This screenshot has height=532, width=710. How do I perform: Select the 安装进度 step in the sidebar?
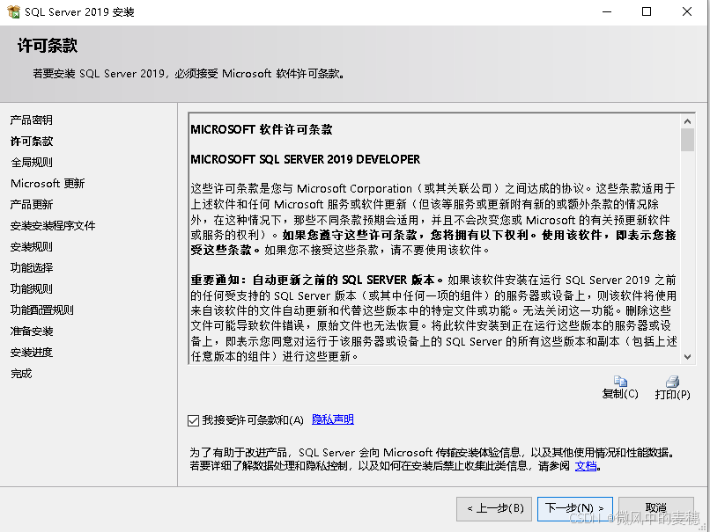click(x=32, y=352)
